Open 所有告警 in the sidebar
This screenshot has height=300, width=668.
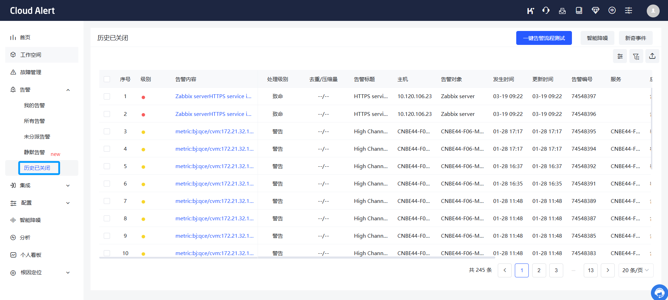pyautogui.click(x=34, y=121)
